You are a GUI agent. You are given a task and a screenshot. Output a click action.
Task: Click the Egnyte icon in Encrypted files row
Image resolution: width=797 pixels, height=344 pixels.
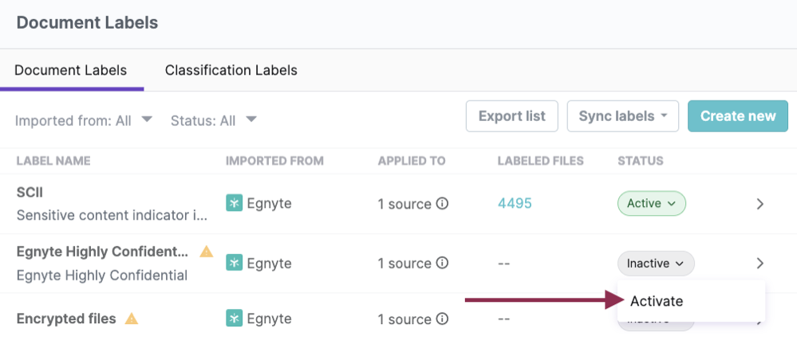(234, 319)
